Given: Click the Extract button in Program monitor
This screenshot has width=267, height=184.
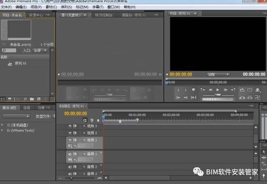Looking at the screenshot, I should (x=250, y=97).
